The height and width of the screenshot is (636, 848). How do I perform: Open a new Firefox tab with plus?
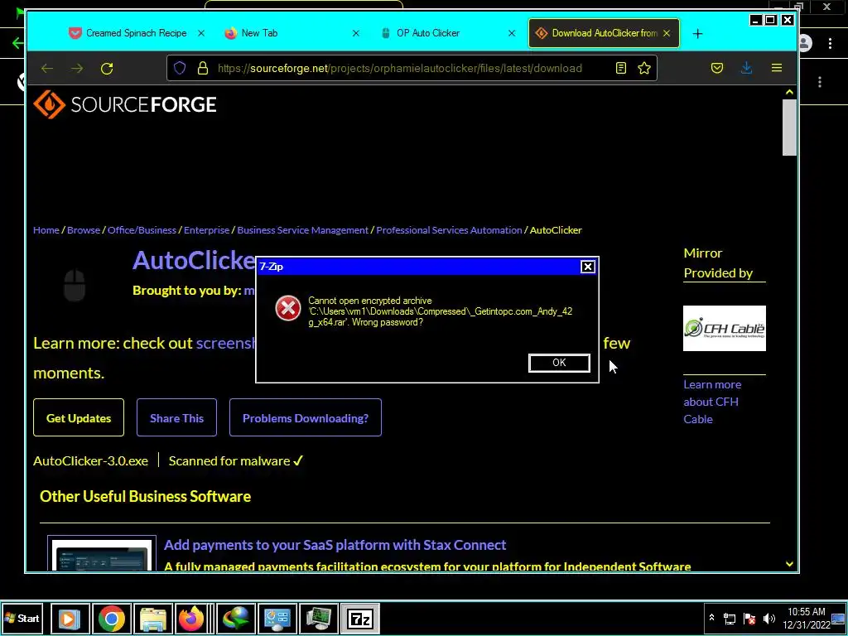[697, 33]
